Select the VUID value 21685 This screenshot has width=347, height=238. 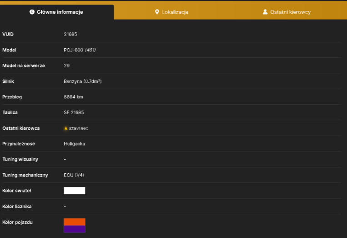click(x=70, y=34)
